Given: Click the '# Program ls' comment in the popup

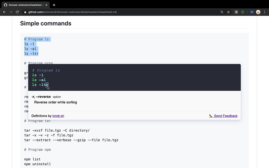Looking at the screenshot, I should click(x=46, y=70).
